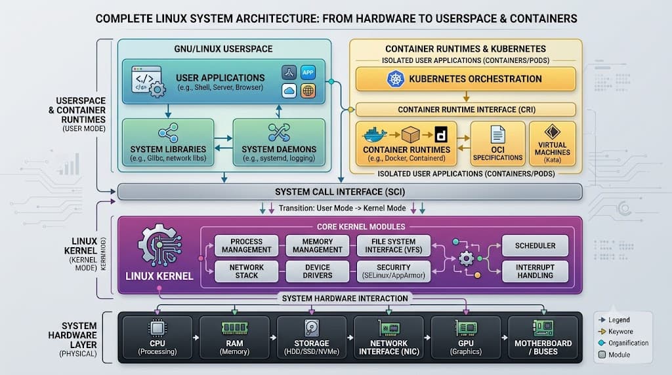The width and height of the screenshot is (672, 375).
Task: Click the Storage hard drive icon
Action: [312, 328]
